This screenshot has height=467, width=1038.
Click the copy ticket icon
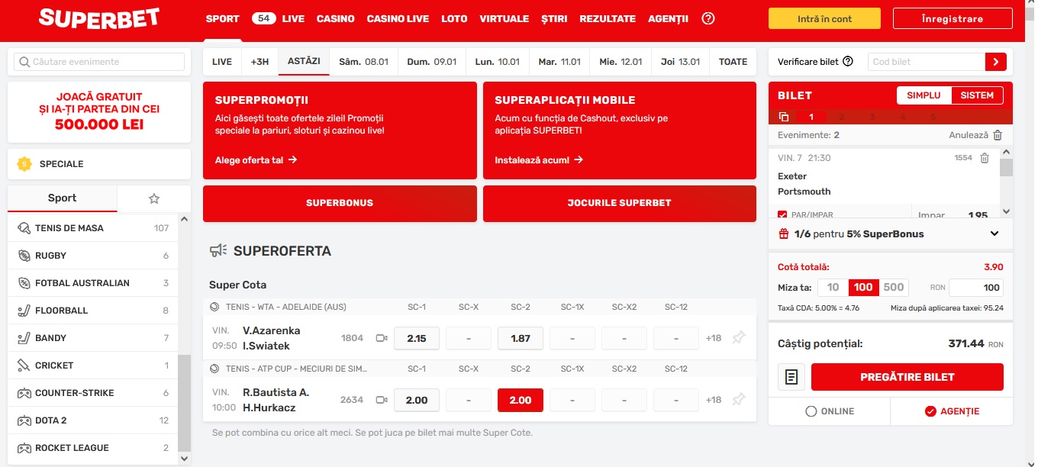pos(784,117)
